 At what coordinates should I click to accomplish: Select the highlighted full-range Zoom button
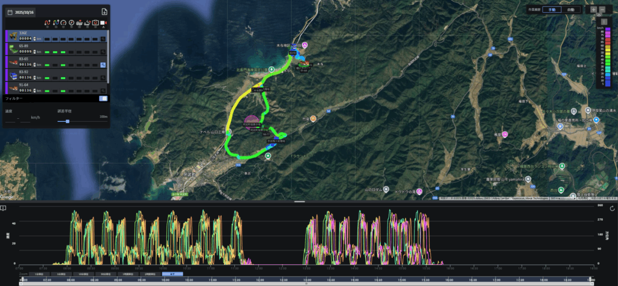click(172, 274)
